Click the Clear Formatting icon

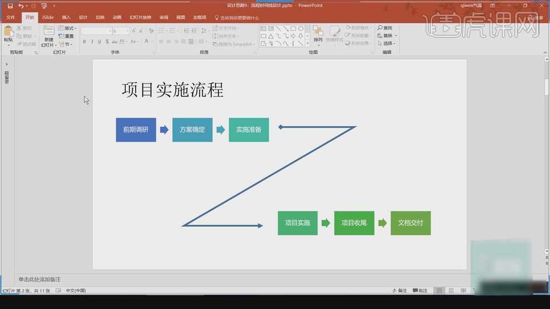[x=151, y=31]
